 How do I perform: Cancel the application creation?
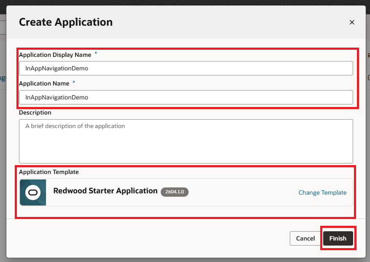305,238
